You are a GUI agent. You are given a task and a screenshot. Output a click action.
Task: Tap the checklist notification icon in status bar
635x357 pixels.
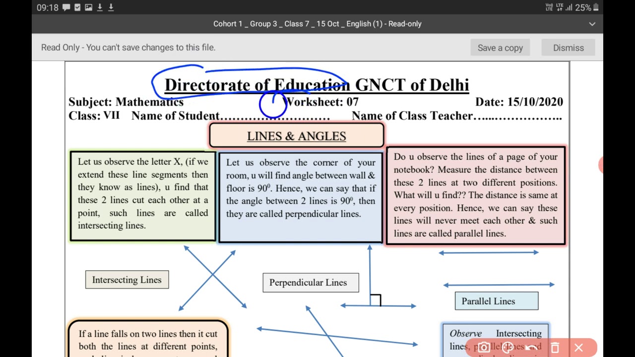[x=77, y=7]
